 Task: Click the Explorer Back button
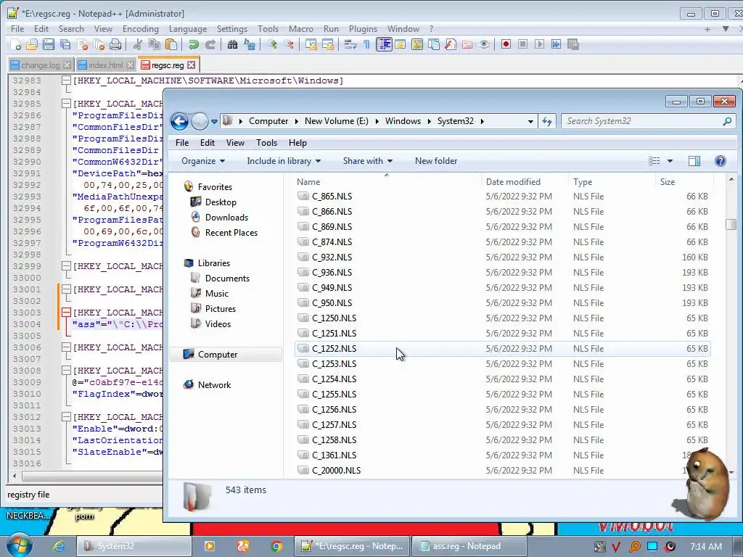point(180,121)
